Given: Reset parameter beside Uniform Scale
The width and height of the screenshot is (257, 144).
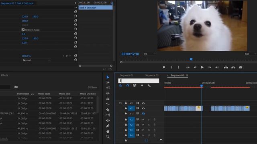Looking at the screenshot, I should pyautogui.click(x=75, y=29).
